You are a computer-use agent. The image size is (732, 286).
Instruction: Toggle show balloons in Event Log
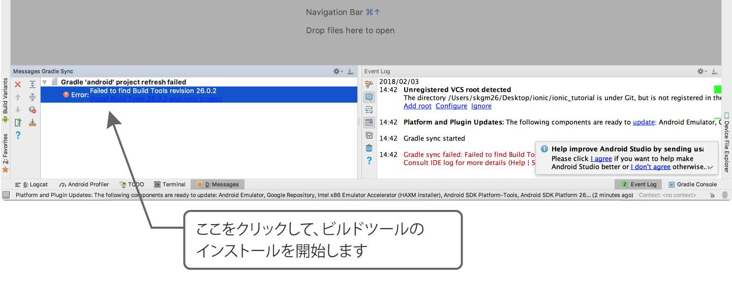tap(369, 97)
